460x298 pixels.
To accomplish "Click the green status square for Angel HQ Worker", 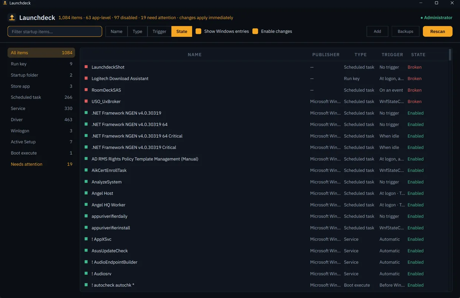I will pyautogui.click(x=86, y=205).
